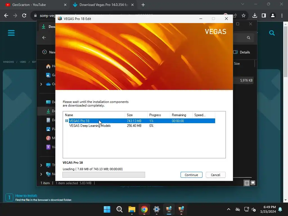Image resolution: width=288 pixels, height=216 pixels.
Task: Open Gallery in File Explorer sidebar
Action: point(51,75)
